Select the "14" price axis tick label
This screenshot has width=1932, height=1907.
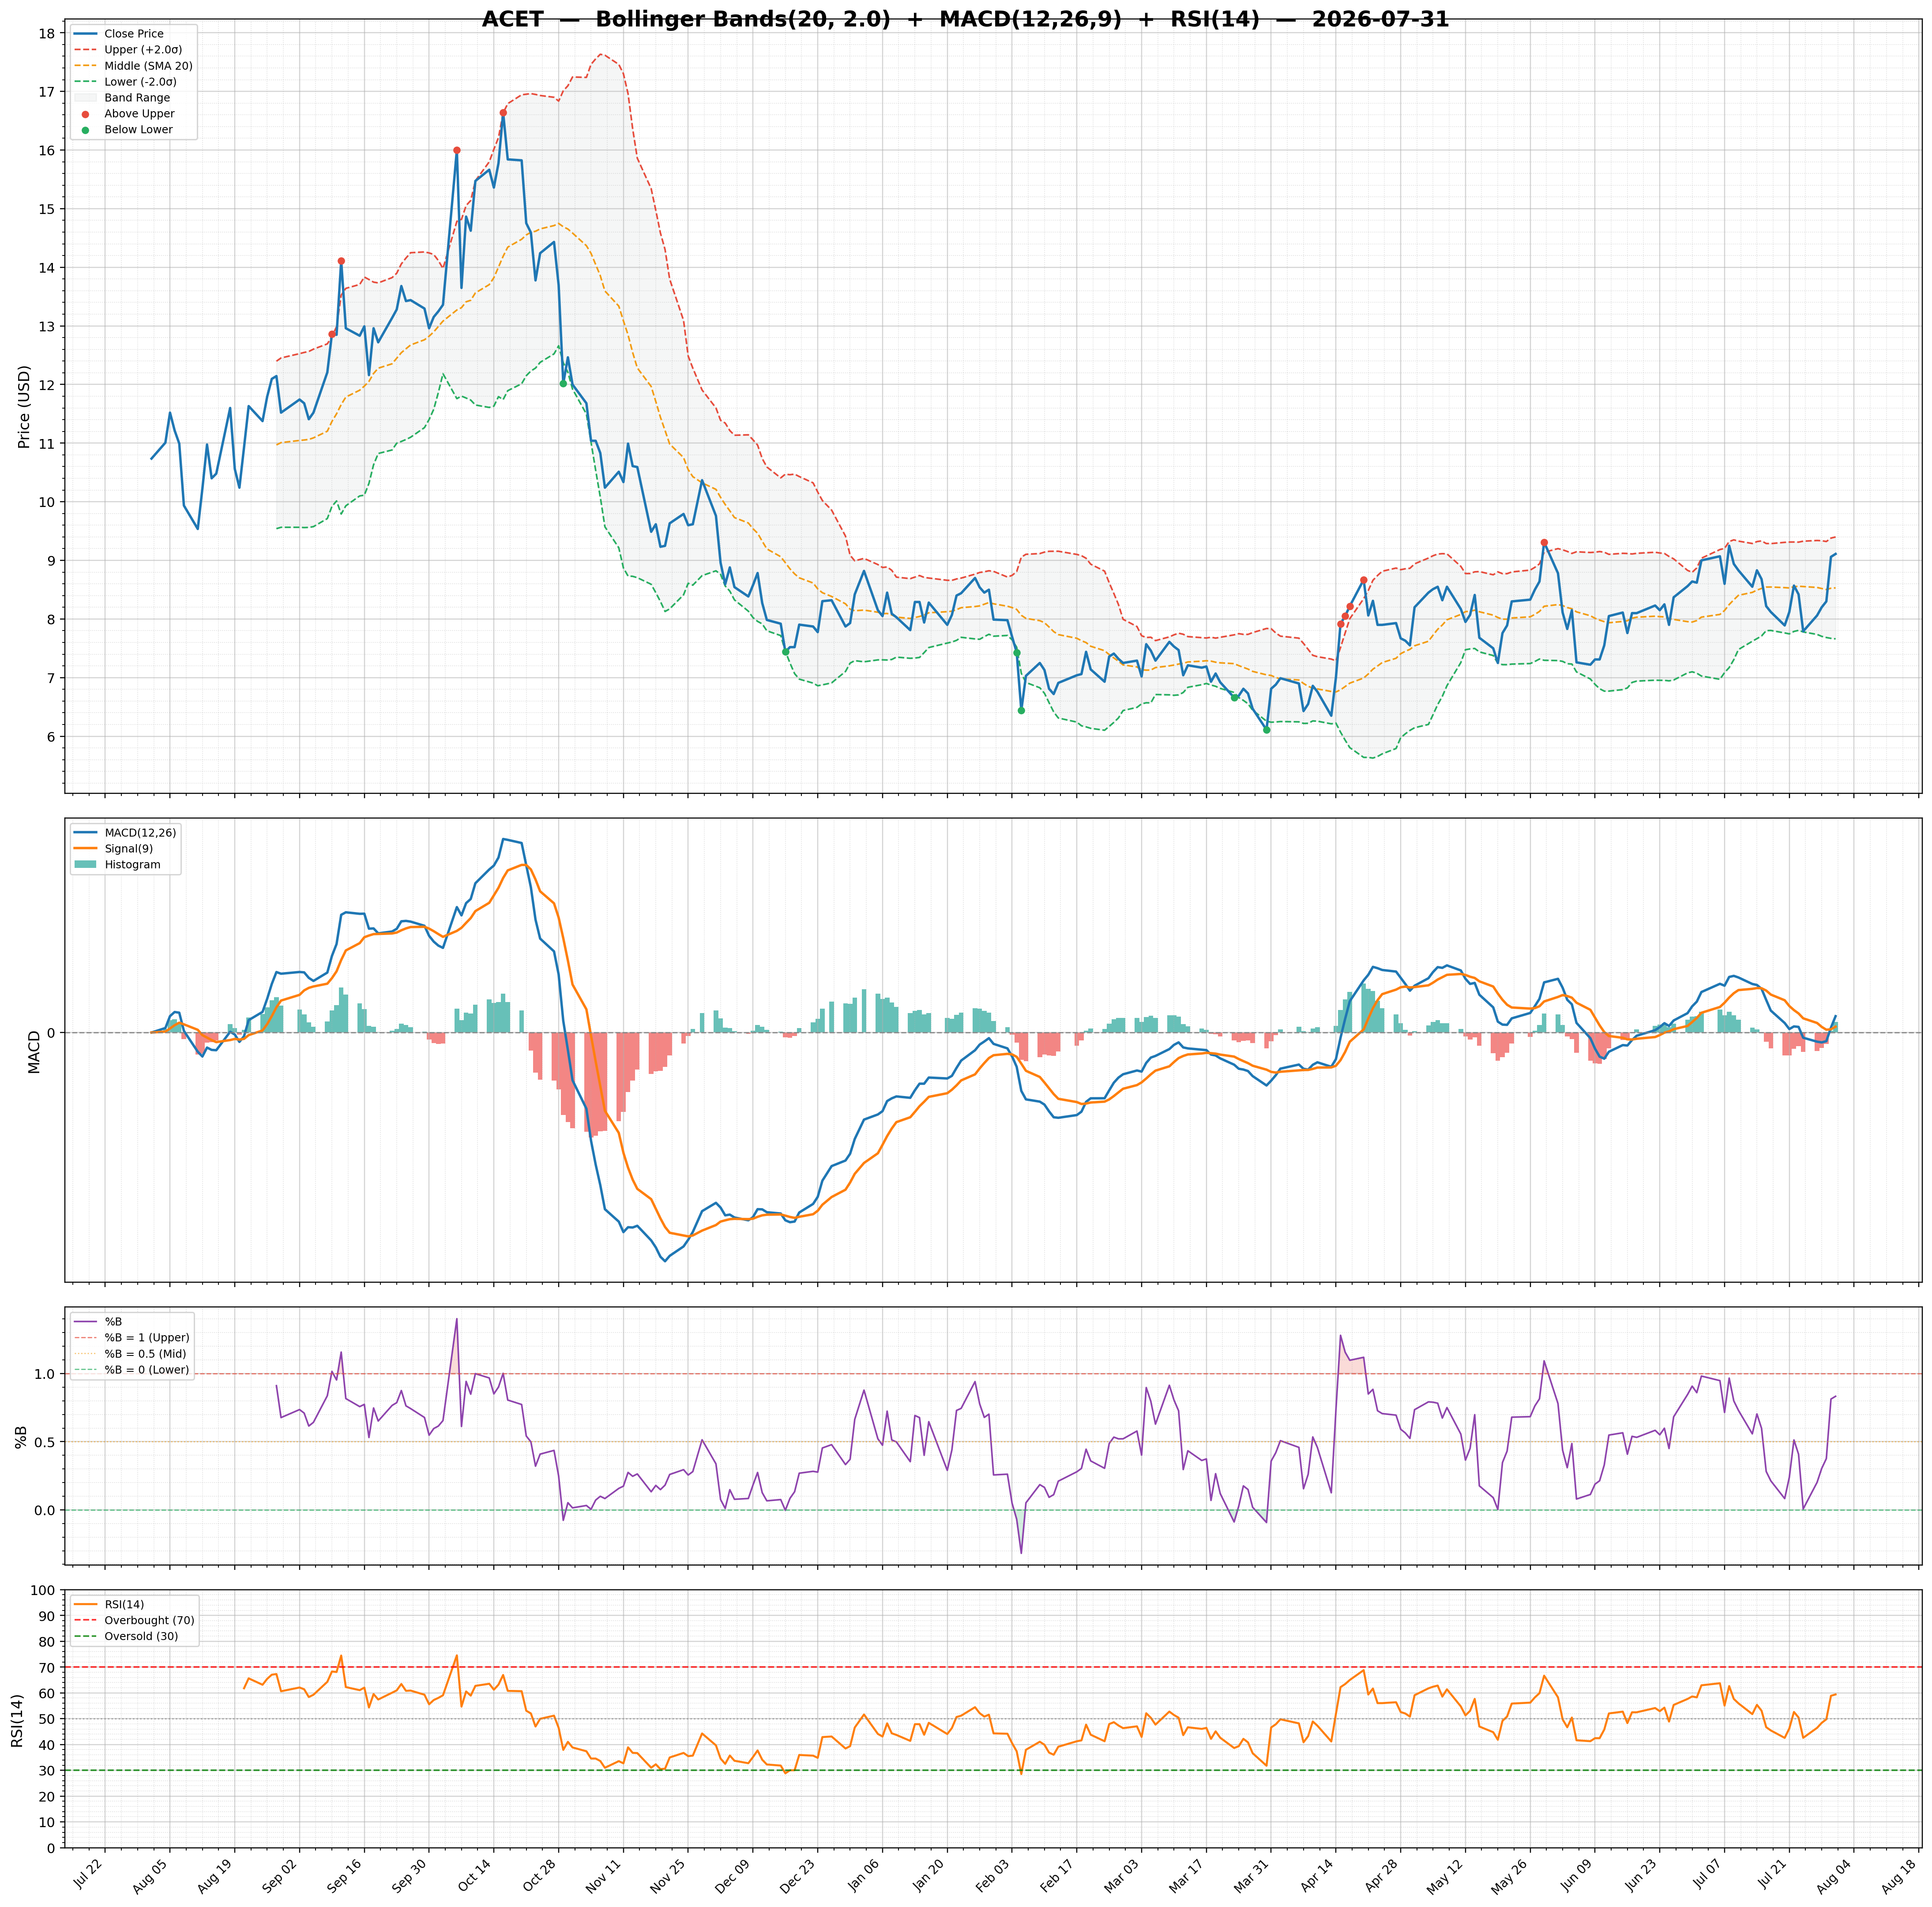pyautogui.click(x=47, y=267)
